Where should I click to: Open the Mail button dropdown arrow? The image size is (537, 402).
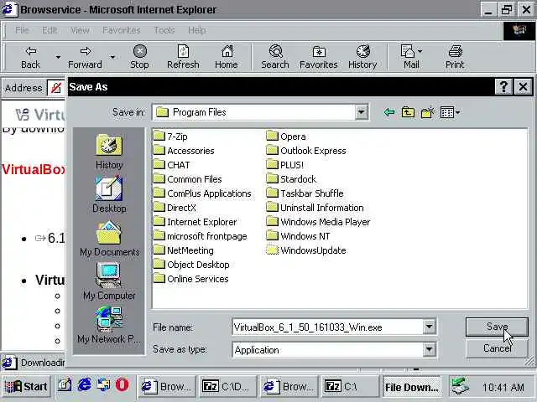coord(420,51)
